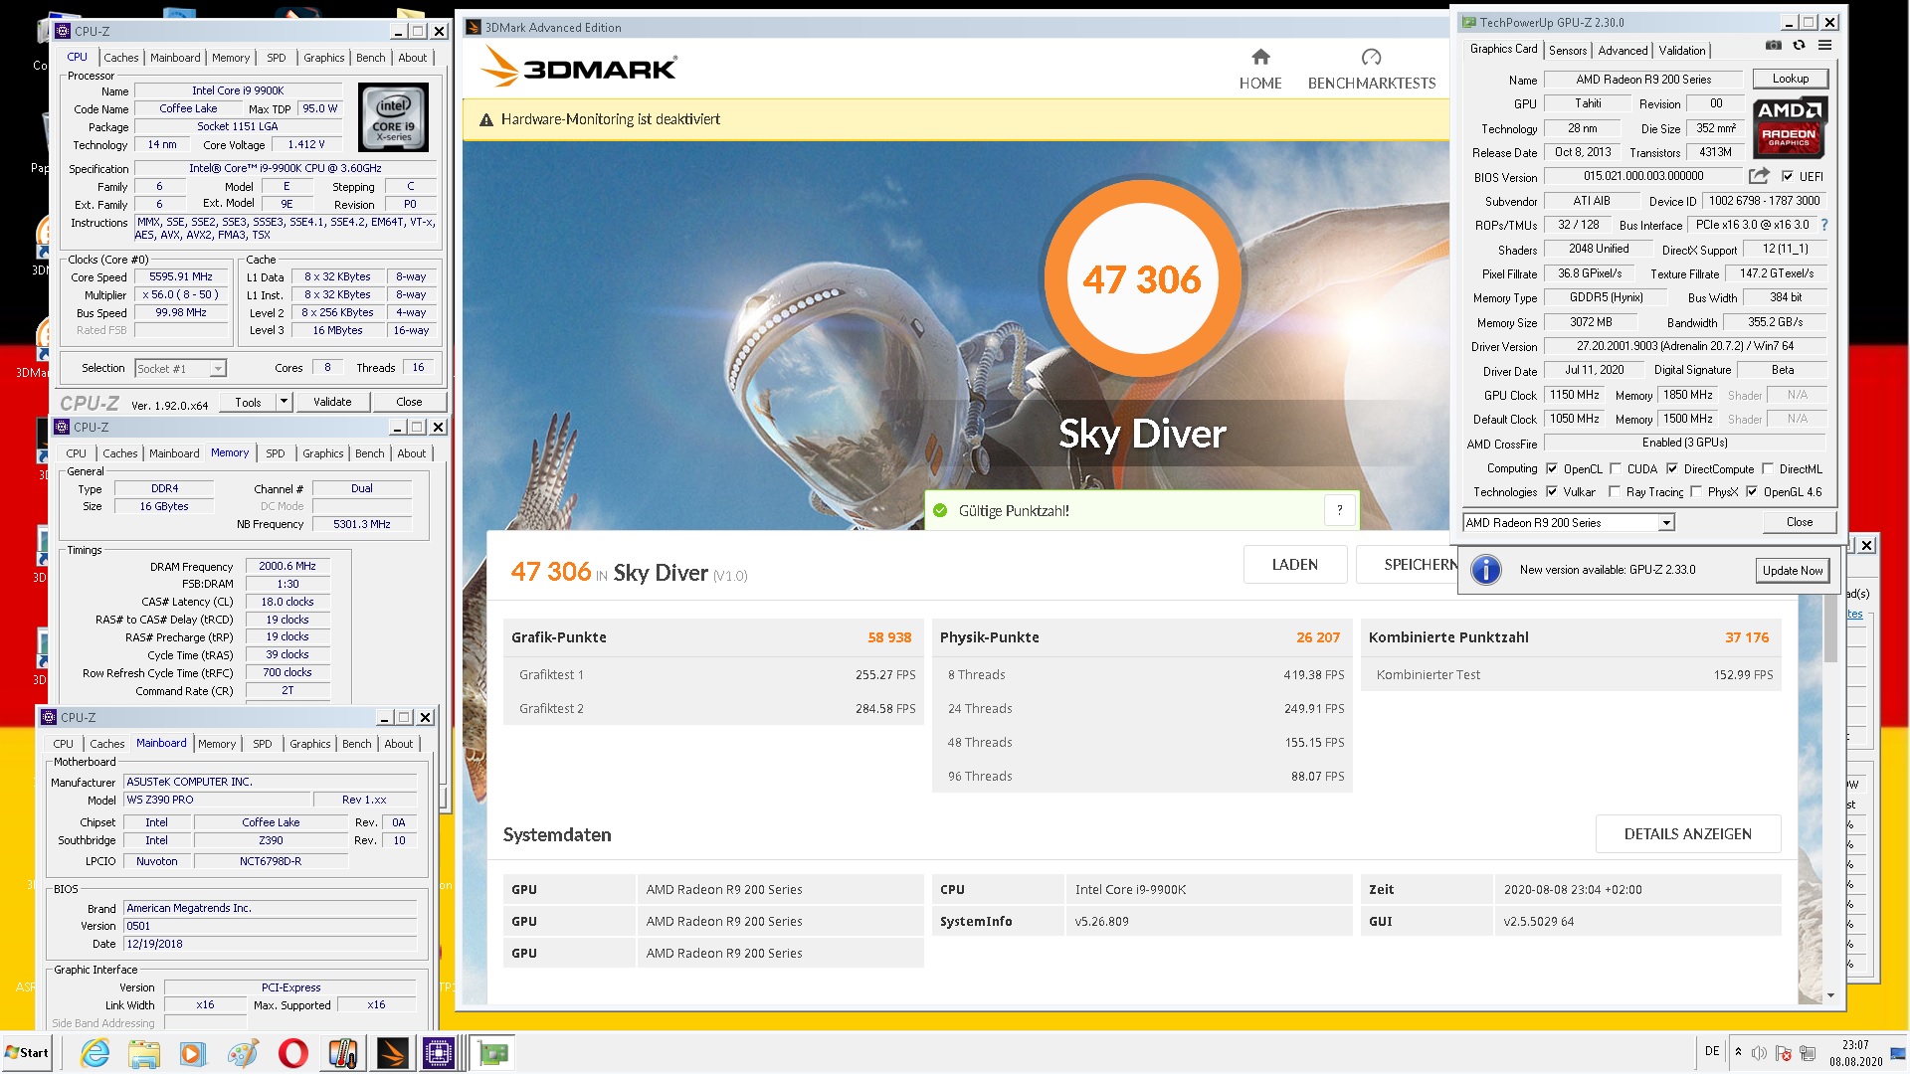Screen dimensions: 1910x1074
Task: Click the GPU-Z refresh icon
Action: 1799,46
